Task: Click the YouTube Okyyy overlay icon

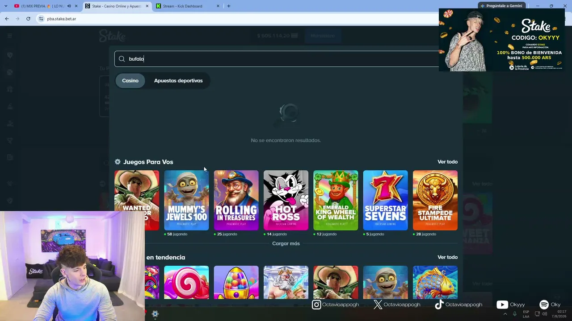Action: pyautogui.click(x=502, y=305)
